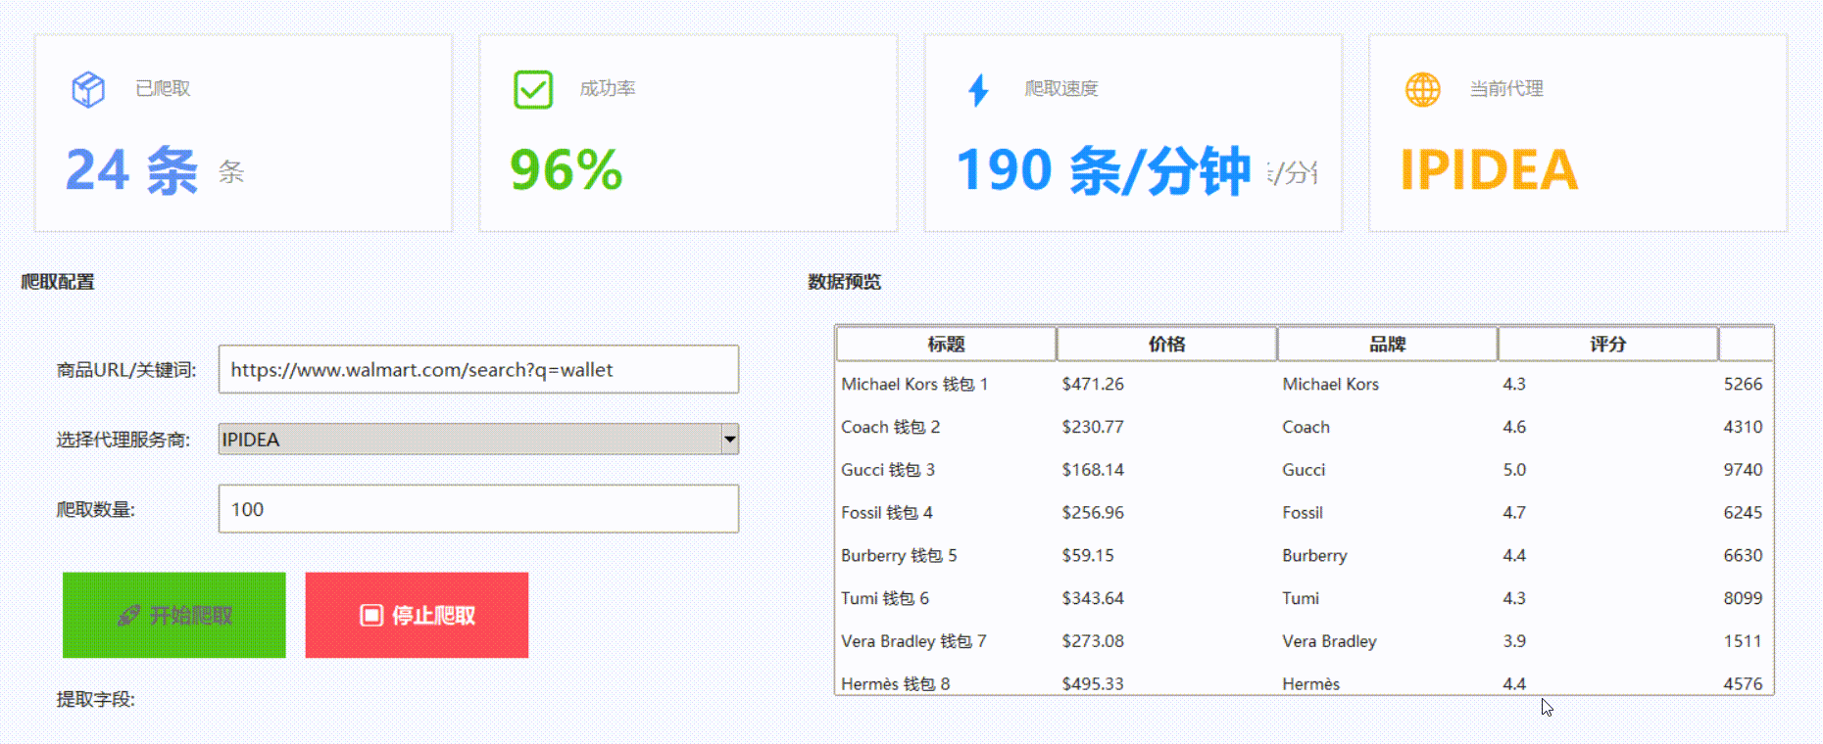The image size is (1823, 744).
Task: Click the review count '8099'
Action: coord(1743,598)
